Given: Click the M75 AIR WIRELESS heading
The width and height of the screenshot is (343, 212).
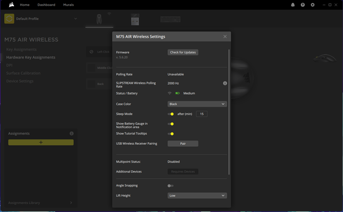Looking at the screenshot, I should tap(31, 40).
